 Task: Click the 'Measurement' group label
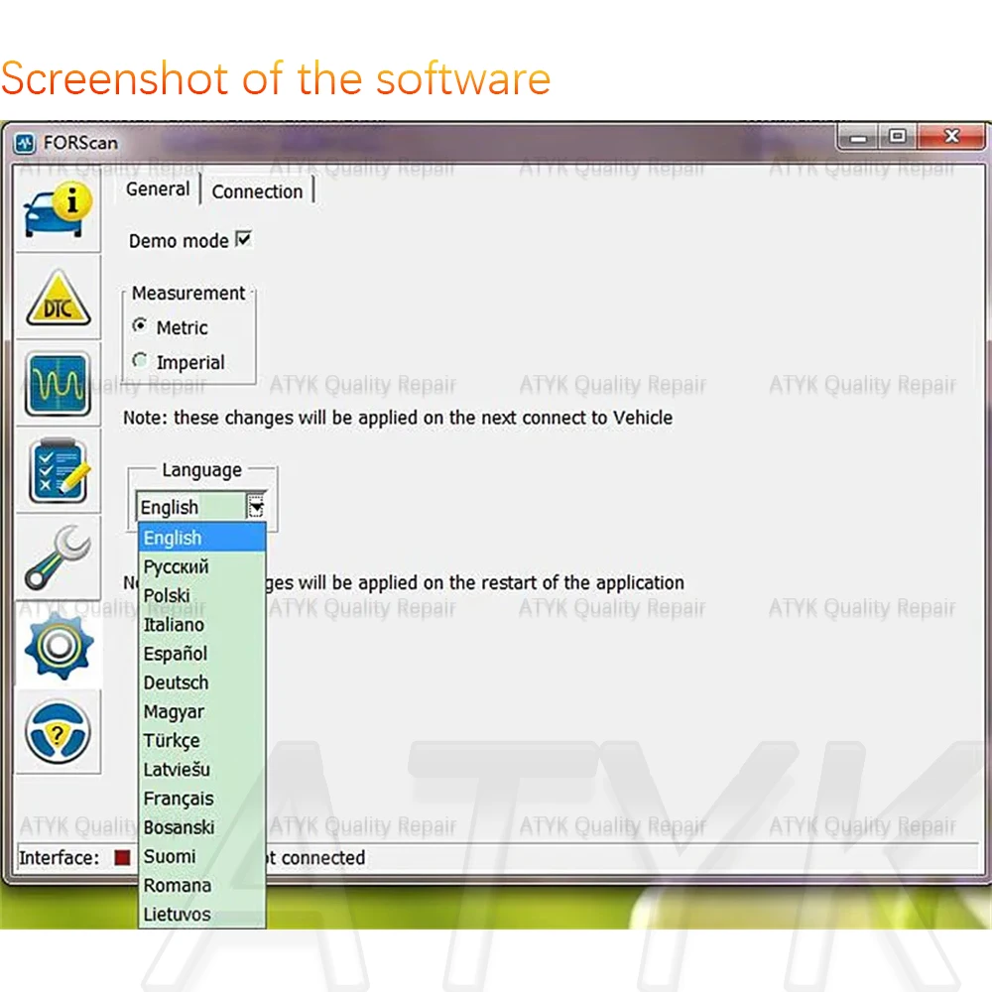click(188, 294)
